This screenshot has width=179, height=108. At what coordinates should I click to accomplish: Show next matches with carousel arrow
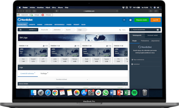point(126,53)
